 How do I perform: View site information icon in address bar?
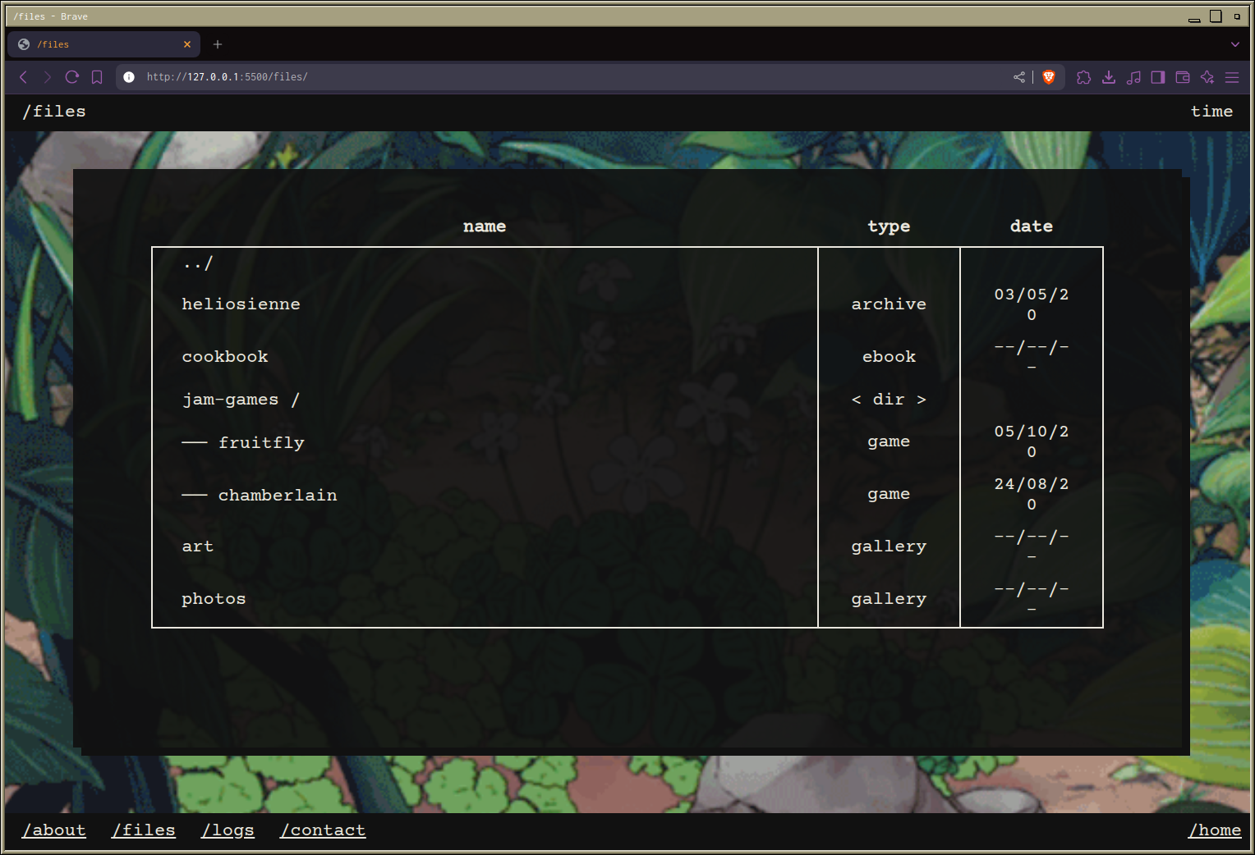(129, 77)
